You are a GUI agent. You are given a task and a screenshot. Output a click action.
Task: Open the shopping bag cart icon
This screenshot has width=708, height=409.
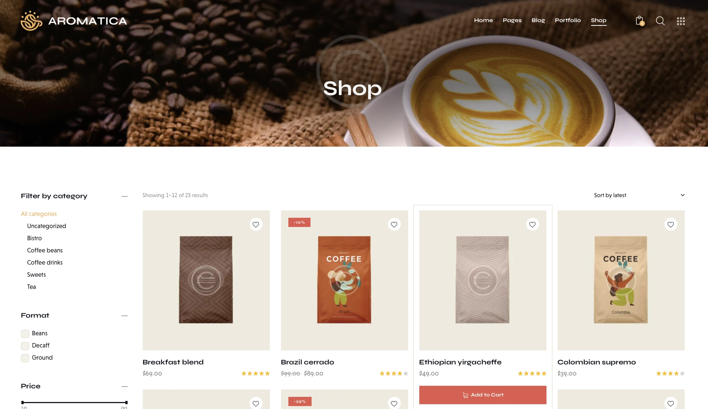pos(640,21)
